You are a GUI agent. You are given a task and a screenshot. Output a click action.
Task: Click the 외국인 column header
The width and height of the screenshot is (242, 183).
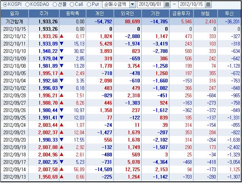(127, 14)
